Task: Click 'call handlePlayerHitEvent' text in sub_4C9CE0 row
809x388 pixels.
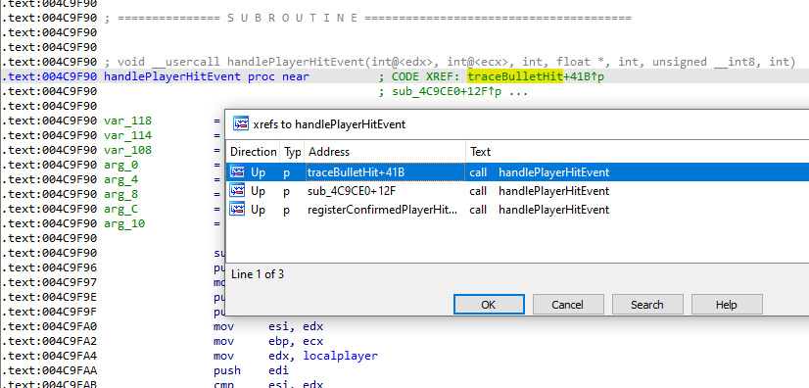Action: coord(539,191)
